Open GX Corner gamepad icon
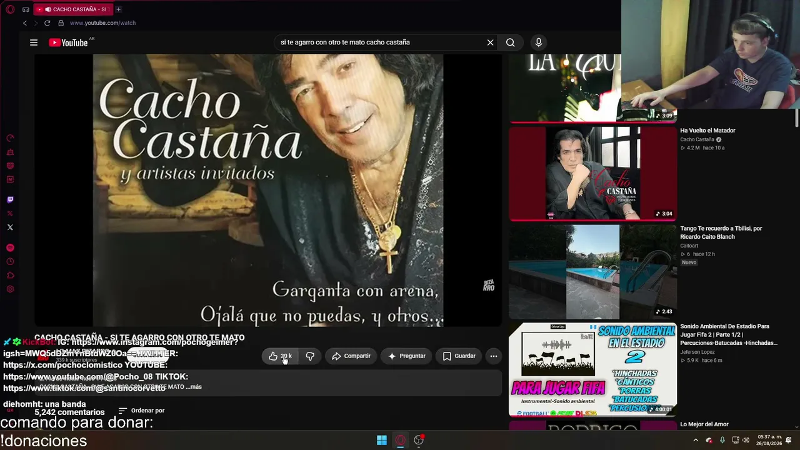800x450 pixels. tap(26, 9)
